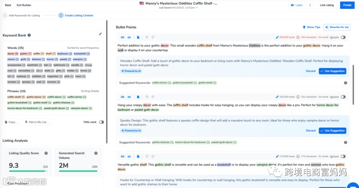Click lowercase 'ab' icon in third bullet
This screenshot has height=188, width=359.
tap(129, 157)
